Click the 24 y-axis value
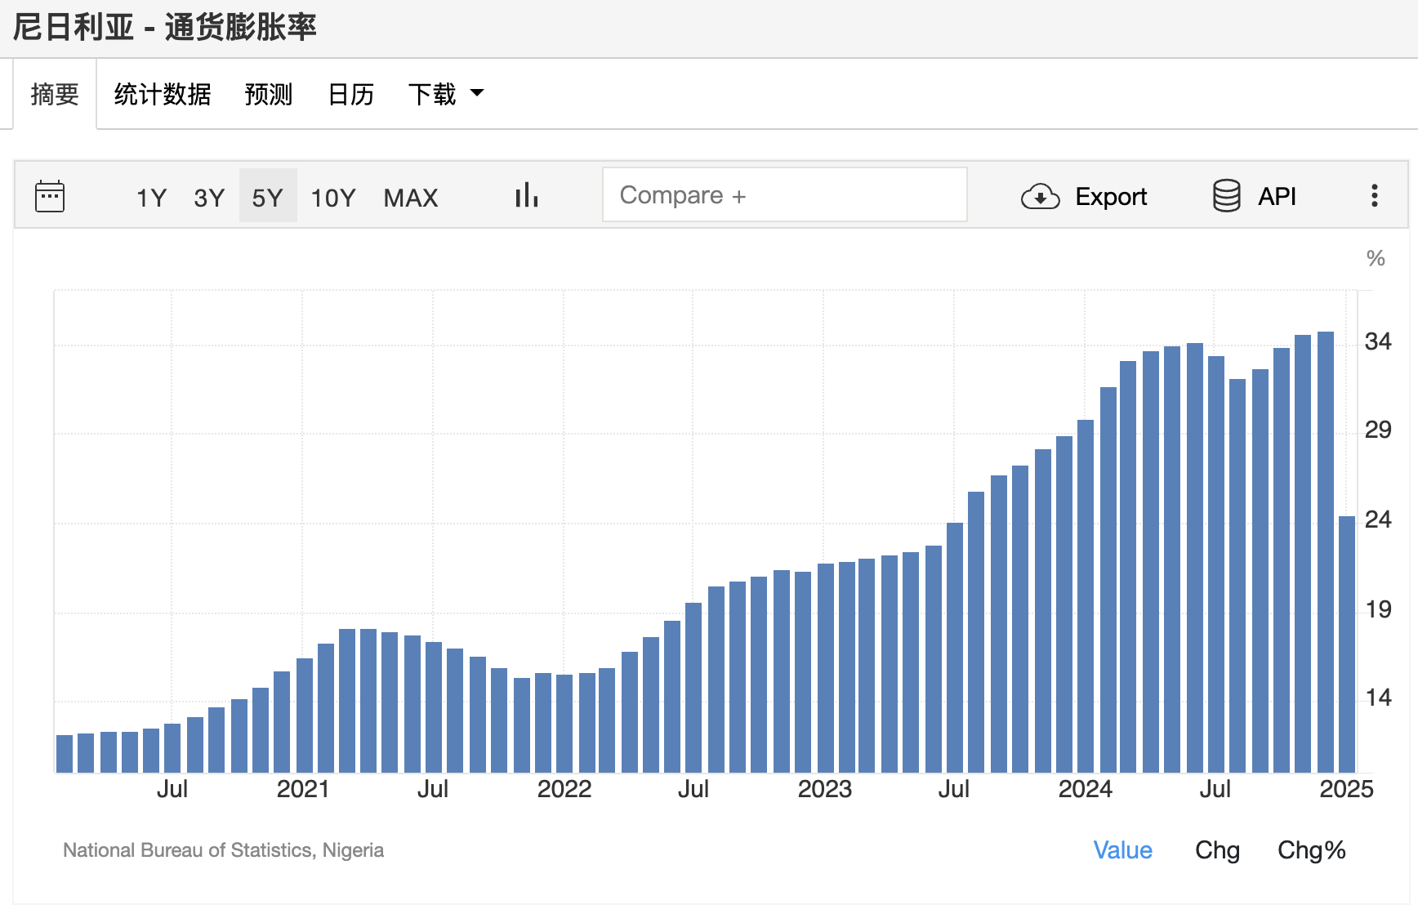Image resolution: width=1418 pixels, height=905 pixels. [x=1378, y=519]
